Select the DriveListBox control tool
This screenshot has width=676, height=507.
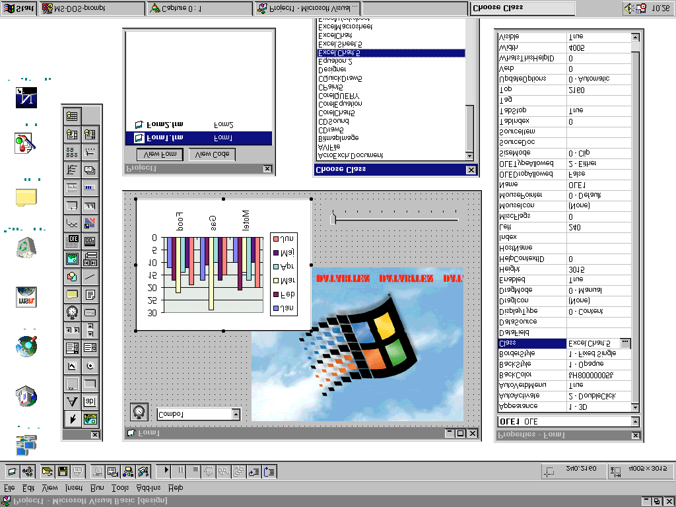90,312
